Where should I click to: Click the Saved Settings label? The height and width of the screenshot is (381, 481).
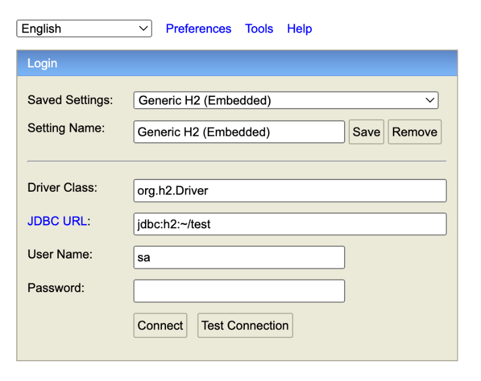pyautogui.click(x=70, y=100)
